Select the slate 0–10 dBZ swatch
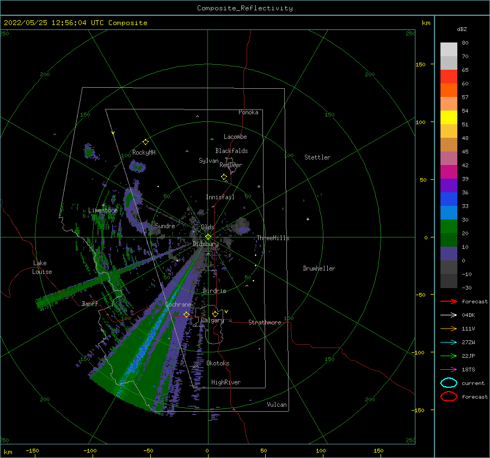Screen dimensions: 490x458 449,254
